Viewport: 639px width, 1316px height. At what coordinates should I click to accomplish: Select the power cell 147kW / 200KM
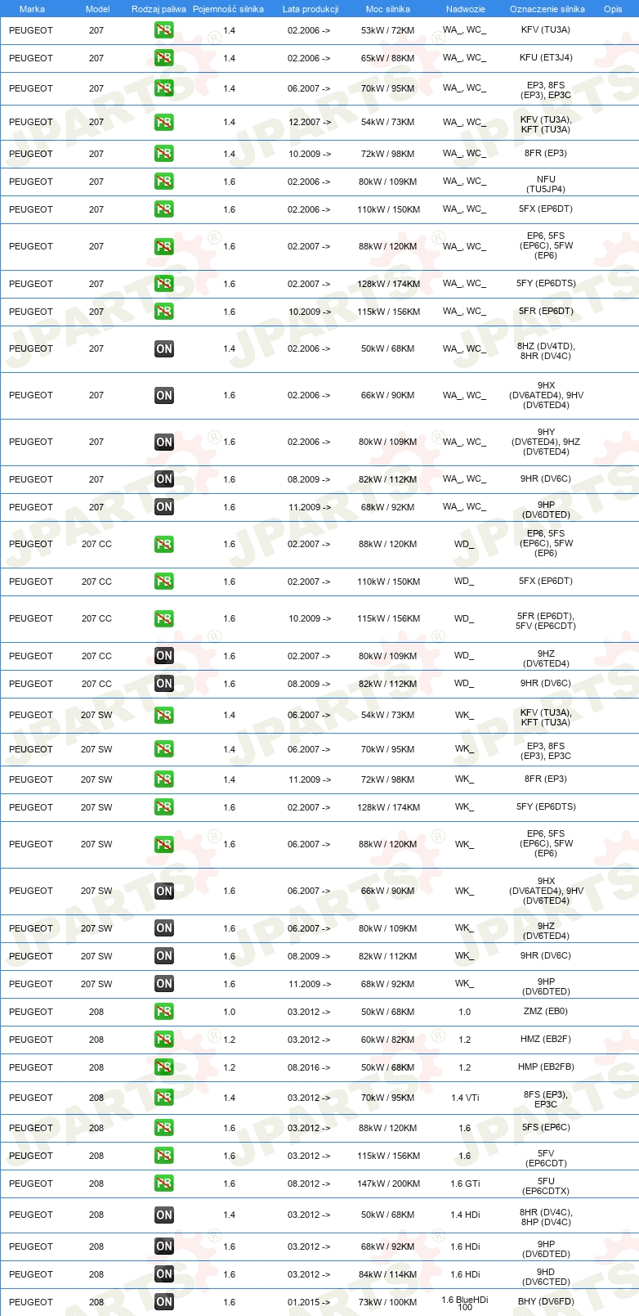388,1184
